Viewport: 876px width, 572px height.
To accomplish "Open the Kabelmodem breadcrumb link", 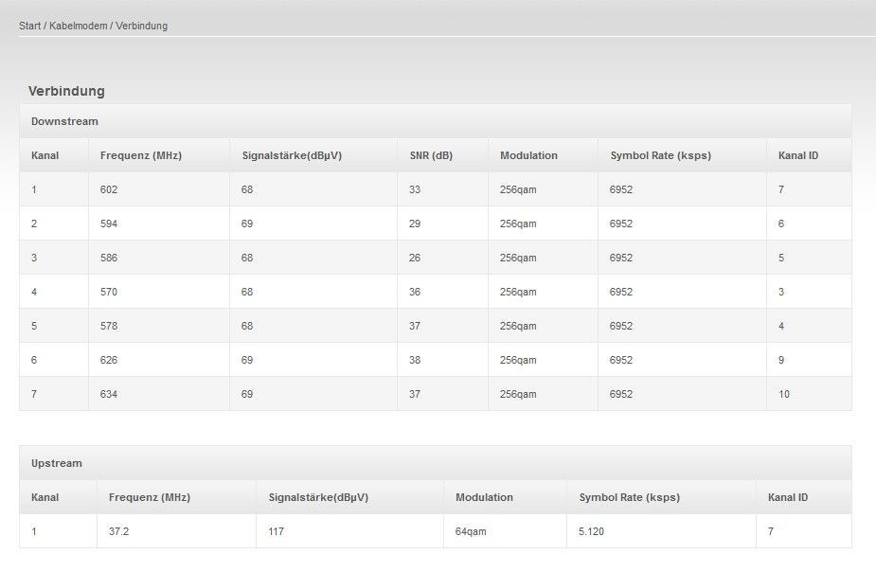I will [79, 26].
